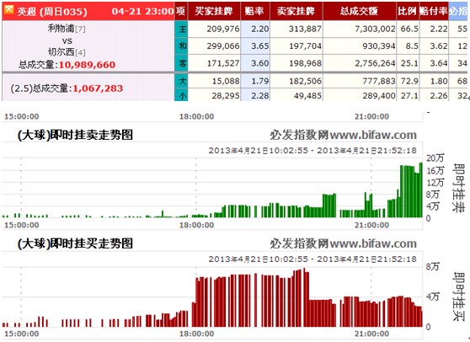The height and width of the screenshot is (342, 470).
Task: Click the ratio value 25.1
Action: (409, 63)
